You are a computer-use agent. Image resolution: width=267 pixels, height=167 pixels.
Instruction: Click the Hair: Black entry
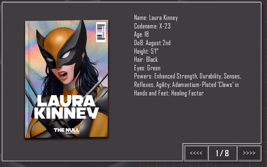pos(146,59)
